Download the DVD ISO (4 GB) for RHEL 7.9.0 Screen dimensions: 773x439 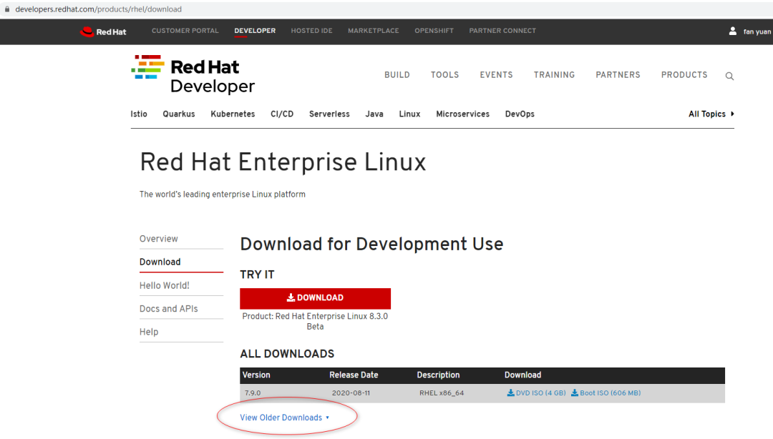[x=541, y=393]
